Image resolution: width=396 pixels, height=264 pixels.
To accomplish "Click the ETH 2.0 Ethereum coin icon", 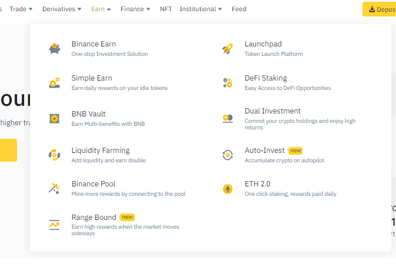I will (228, 189).
